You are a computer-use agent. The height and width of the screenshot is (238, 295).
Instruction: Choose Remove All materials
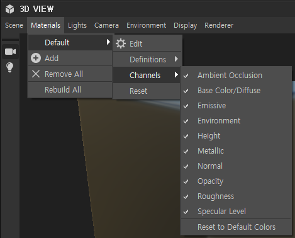pos(70,74)
